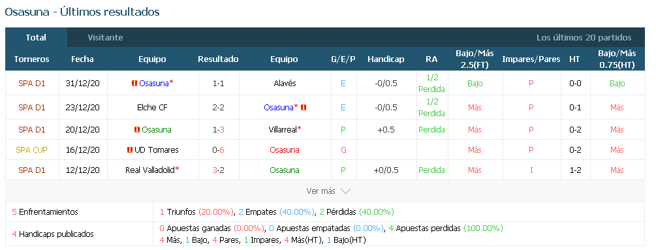Open the 3-2 result of Valladolid match

(x=219, y=170)
